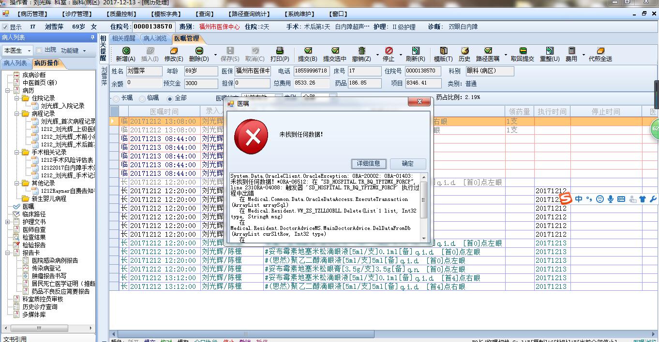Click the 重整(U) reorganize icon
The width and height of the screenshot is (659, 342).
550,51
